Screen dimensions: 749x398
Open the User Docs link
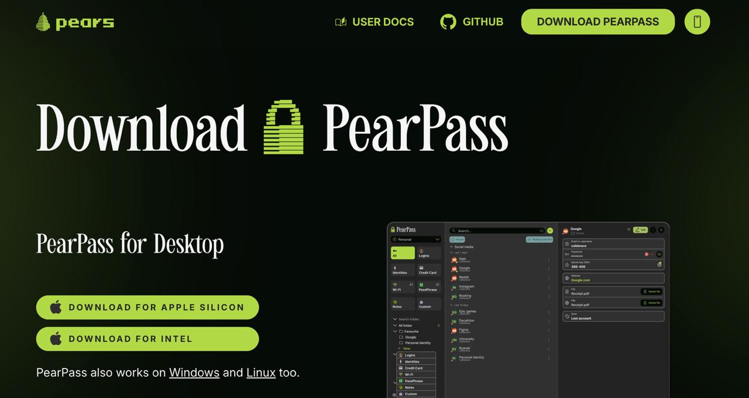pos(374,22)
